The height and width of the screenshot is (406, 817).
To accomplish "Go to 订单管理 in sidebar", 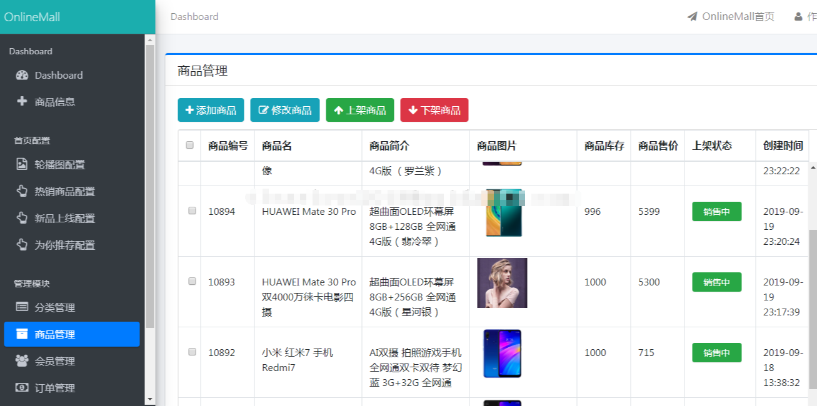I will pos(72,388).
